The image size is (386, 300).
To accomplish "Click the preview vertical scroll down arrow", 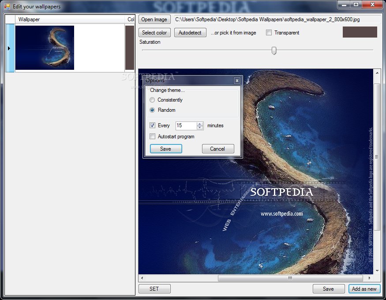I will pos(377,271).
